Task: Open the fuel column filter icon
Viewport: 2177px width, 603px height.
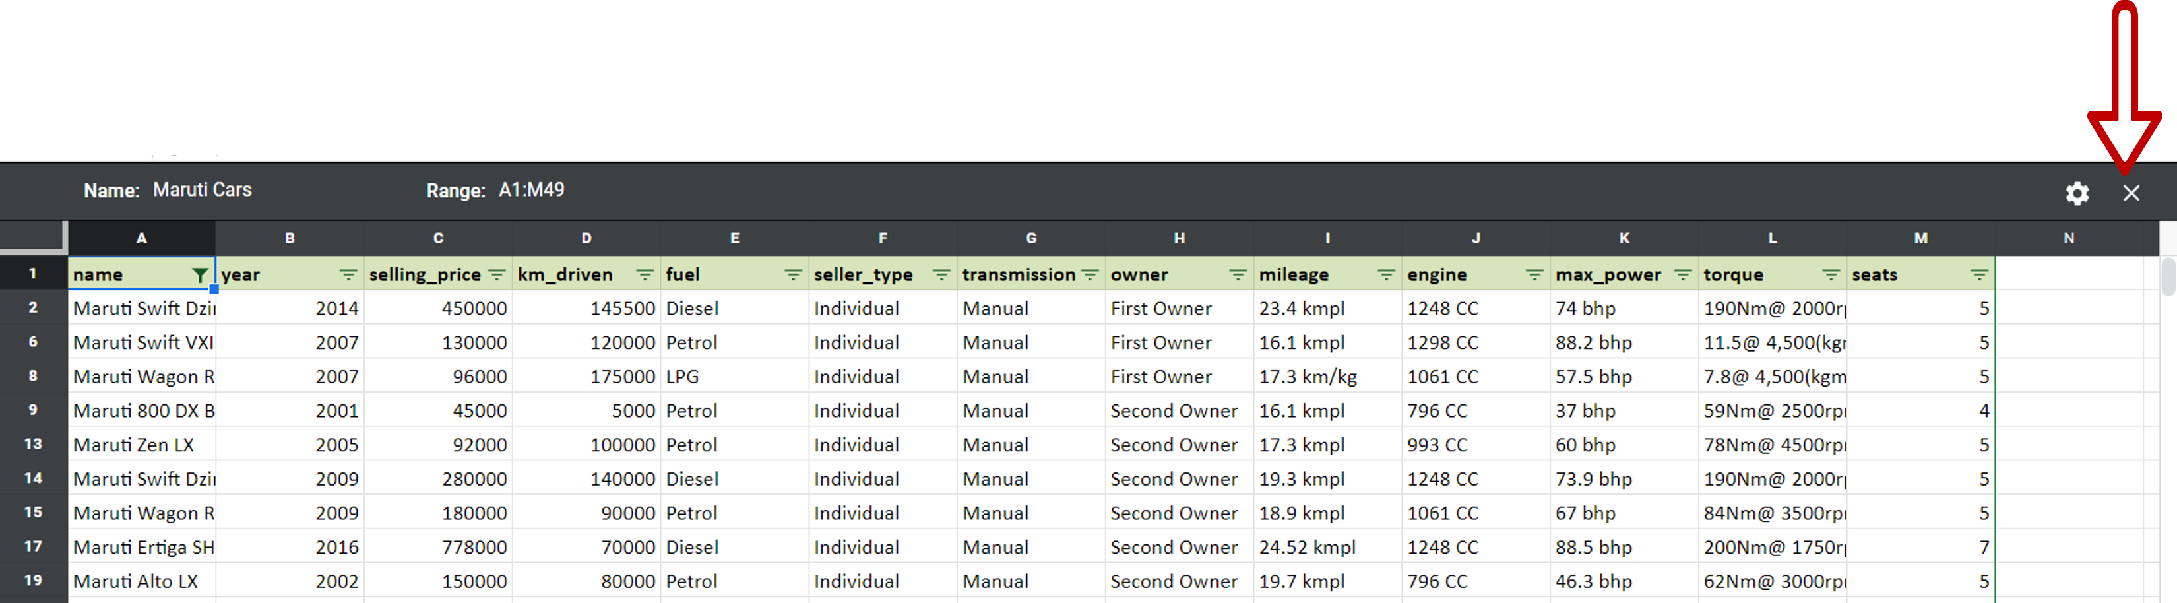Action: coord(793,274)
